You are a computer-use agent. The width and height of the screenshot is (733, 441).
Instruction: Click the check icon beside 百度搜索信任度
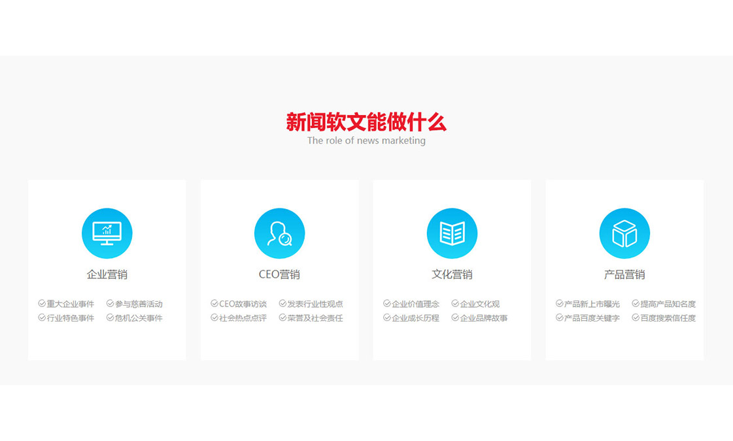[636, 318]
